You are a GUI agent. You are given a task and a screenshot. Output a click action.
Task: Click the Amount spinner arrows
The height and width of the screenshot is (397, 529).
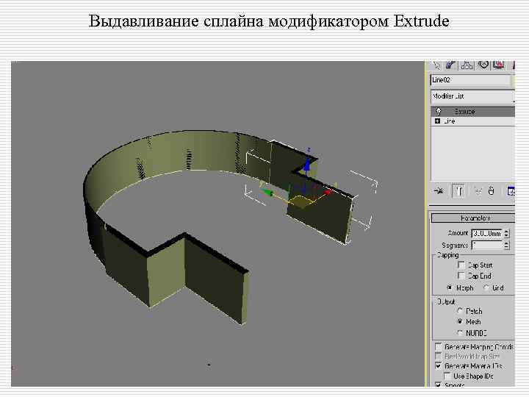506,233
